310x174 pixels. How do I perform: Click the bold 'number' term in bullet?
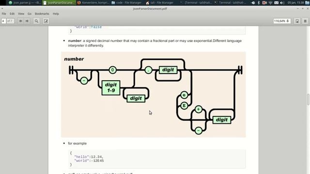click(x=75, y=41)
